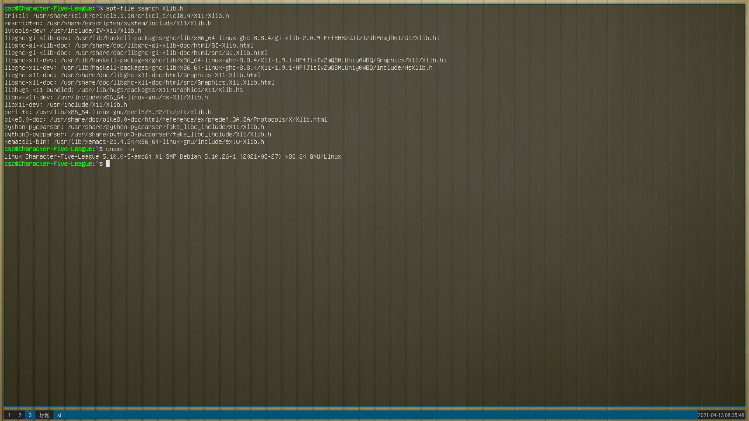
Task: Click the perl-tk Xlib.h result line
Action: point(108,112)
